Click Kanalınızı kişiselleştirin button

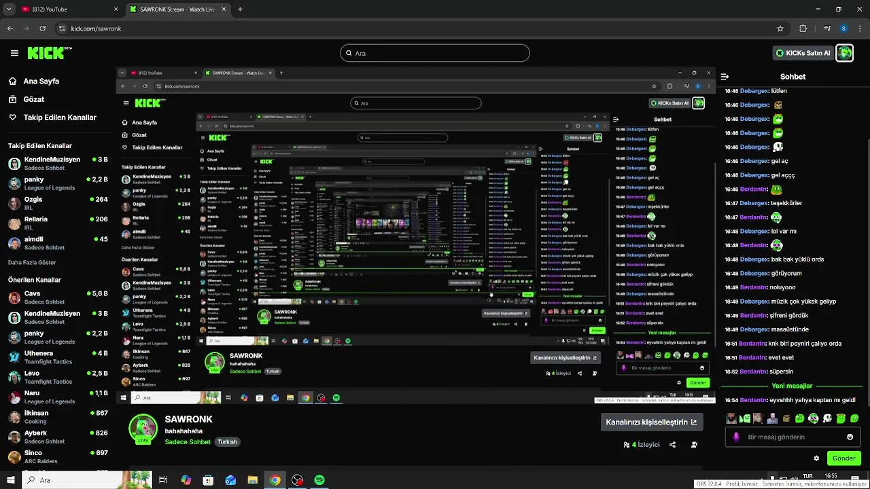650,422
